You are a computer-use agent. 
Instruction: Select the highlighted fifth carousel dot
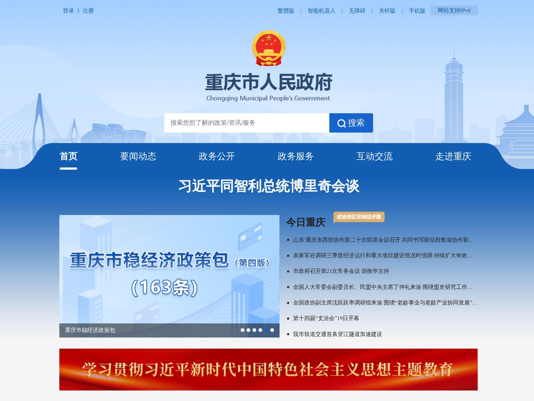pos(266,330)
